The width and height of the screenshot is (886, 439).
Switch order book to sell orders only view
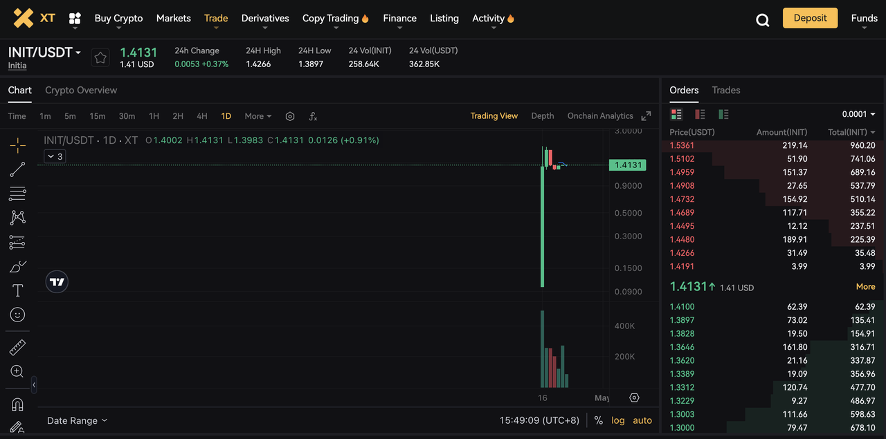coord(699,114)
